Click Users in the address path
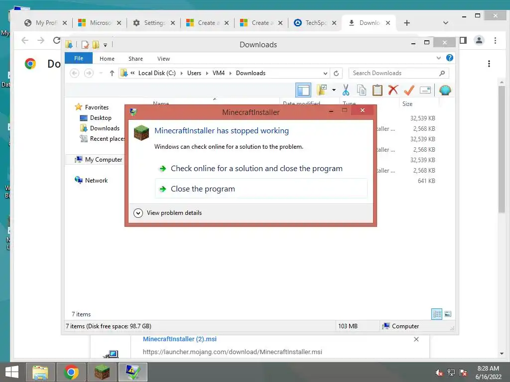Image resolution: width=510 pixels, height=382 pixels. (194, 73)
